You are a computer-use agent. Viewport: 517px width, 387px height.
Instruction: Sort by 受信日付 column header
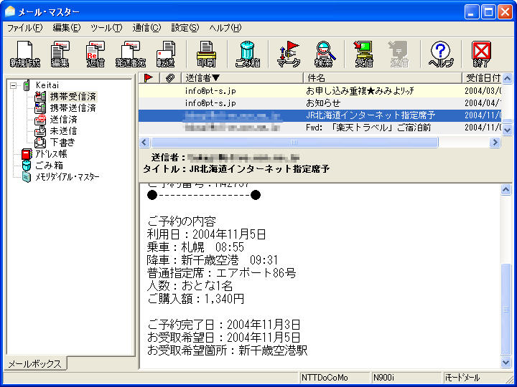point(482,78)
